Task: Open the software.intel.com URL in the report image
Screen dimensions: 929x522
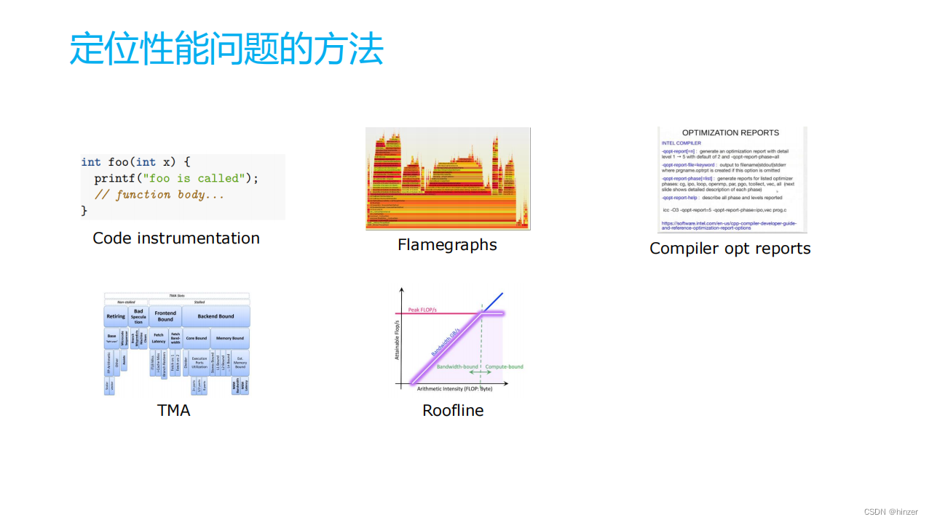Action: (728, 225)
